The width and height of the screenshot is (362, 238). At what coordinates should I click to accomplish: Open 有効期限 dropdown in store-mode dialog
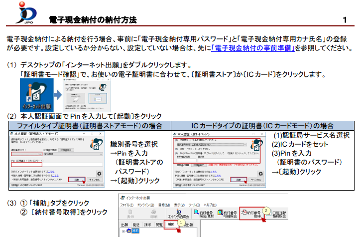73,154
